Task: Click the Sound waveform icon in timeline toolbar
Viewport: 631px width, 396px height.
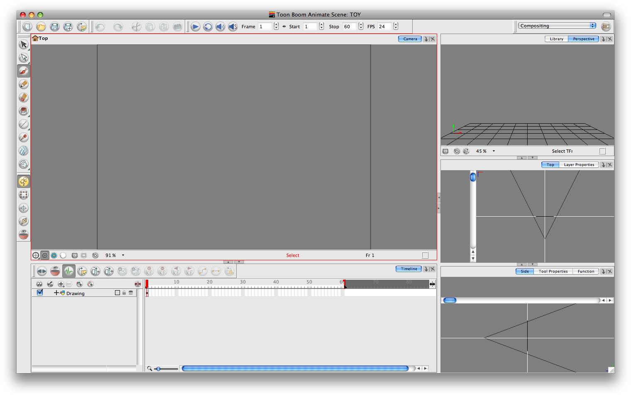Action: click(69, 271)
